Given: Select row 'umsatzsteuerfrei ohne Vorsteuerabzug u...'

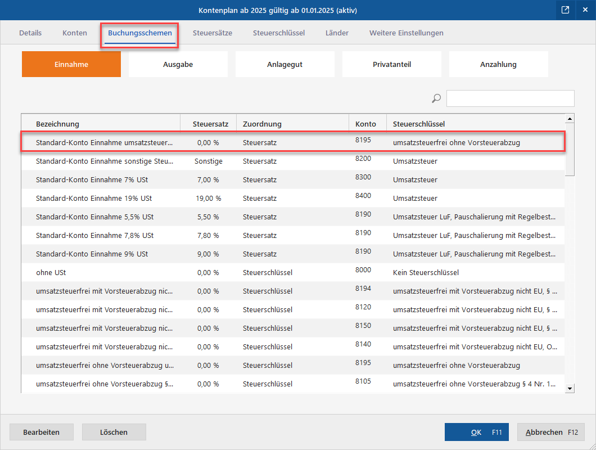Looking at the screenshot, I should [x=293, y=365].
